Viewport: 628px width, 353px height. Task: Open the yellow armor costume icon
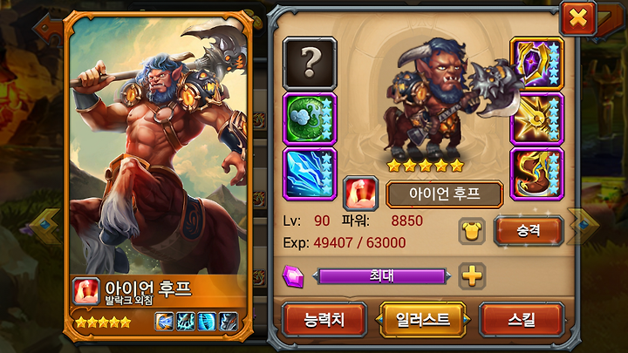472,231
